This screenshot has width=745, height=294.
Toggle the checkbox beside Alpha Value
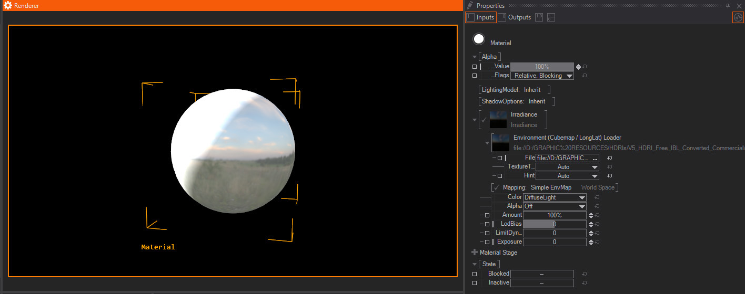[x=475, y=67]
